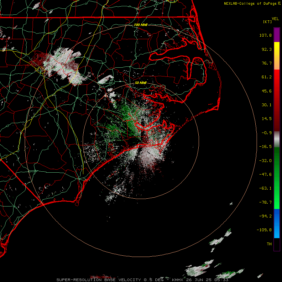The width and height of the screenshot is (282, 282).
Task: Click the 14.5 legend value
Action: (267, 119)
